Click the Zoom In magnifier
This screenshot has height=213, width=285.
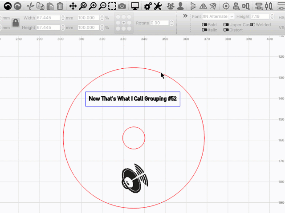coord(93,6)
